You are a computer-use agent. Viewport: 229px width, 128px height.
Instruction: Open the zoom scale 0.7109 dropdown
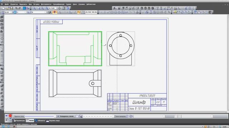click(56, 8)
